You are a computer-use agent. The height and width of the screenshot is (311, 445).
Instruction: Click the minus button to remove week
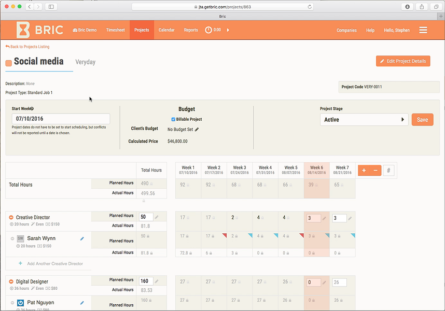(375, 171)
